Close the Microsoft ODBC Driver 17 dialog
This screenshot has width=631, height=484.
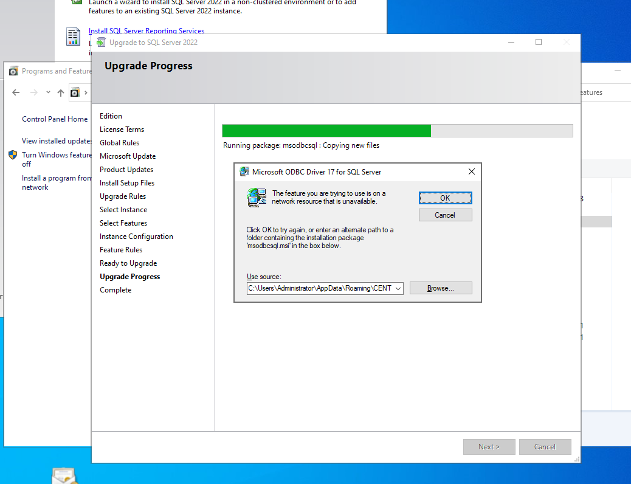tap(472, 171)
